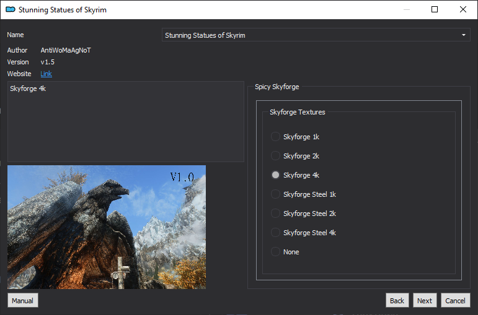Viewport: 478px width, 315px height.
Task: Go Back to the previous installer page
Action: click(x=397, y=300)
